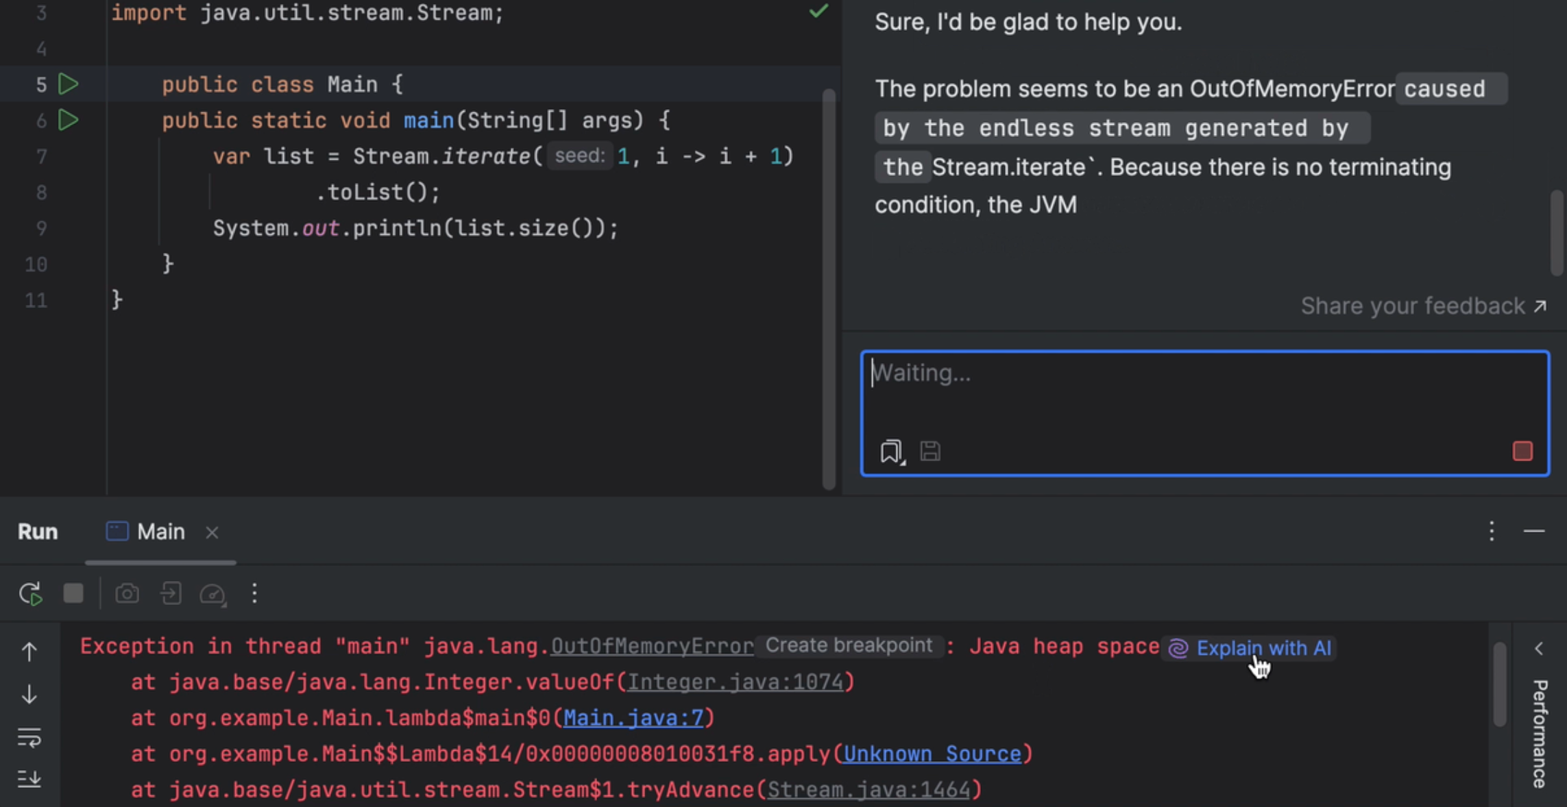Capture memory snapshot with the camera icon
This screenshot has width=1567, height=807.
(x=127, y=593)
